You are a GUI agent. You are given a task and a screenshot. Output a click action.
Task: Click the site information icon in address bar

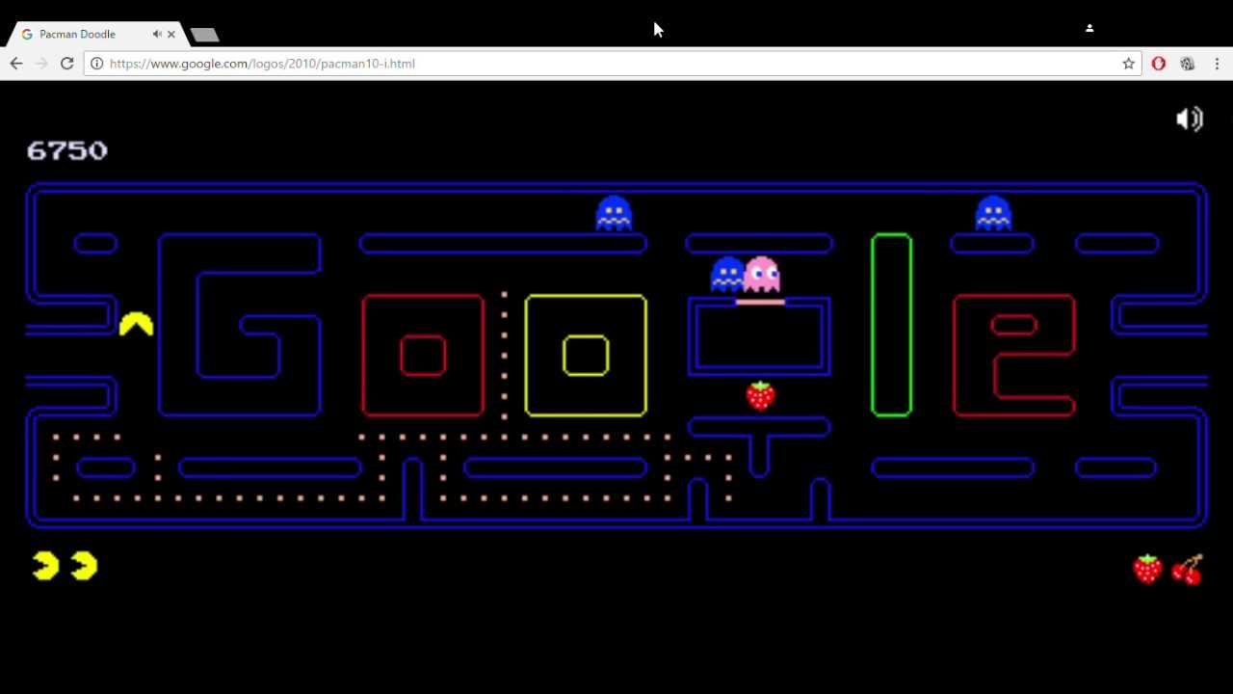click(x=96, y=64)
